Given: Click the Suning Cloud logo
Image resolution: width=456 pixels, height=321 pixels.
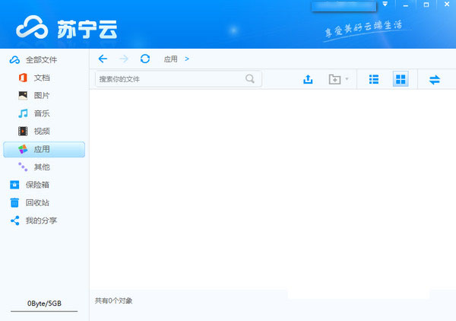Looking at the screenshot, I should coord(65,30).
